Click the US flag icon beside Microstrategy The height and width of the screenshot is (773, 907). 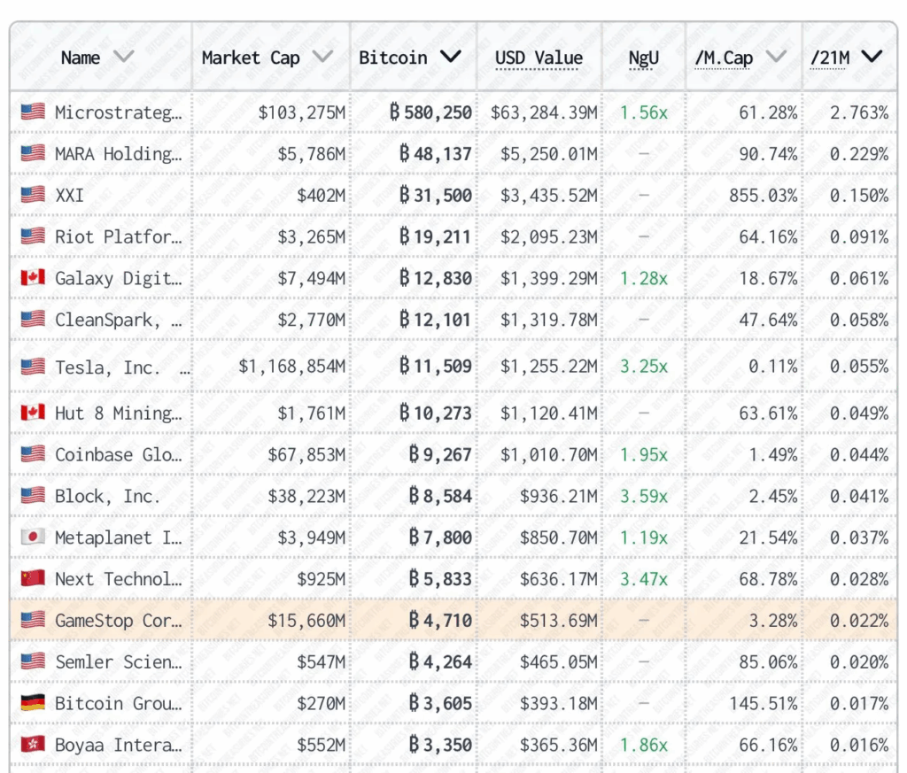point(33,112)
